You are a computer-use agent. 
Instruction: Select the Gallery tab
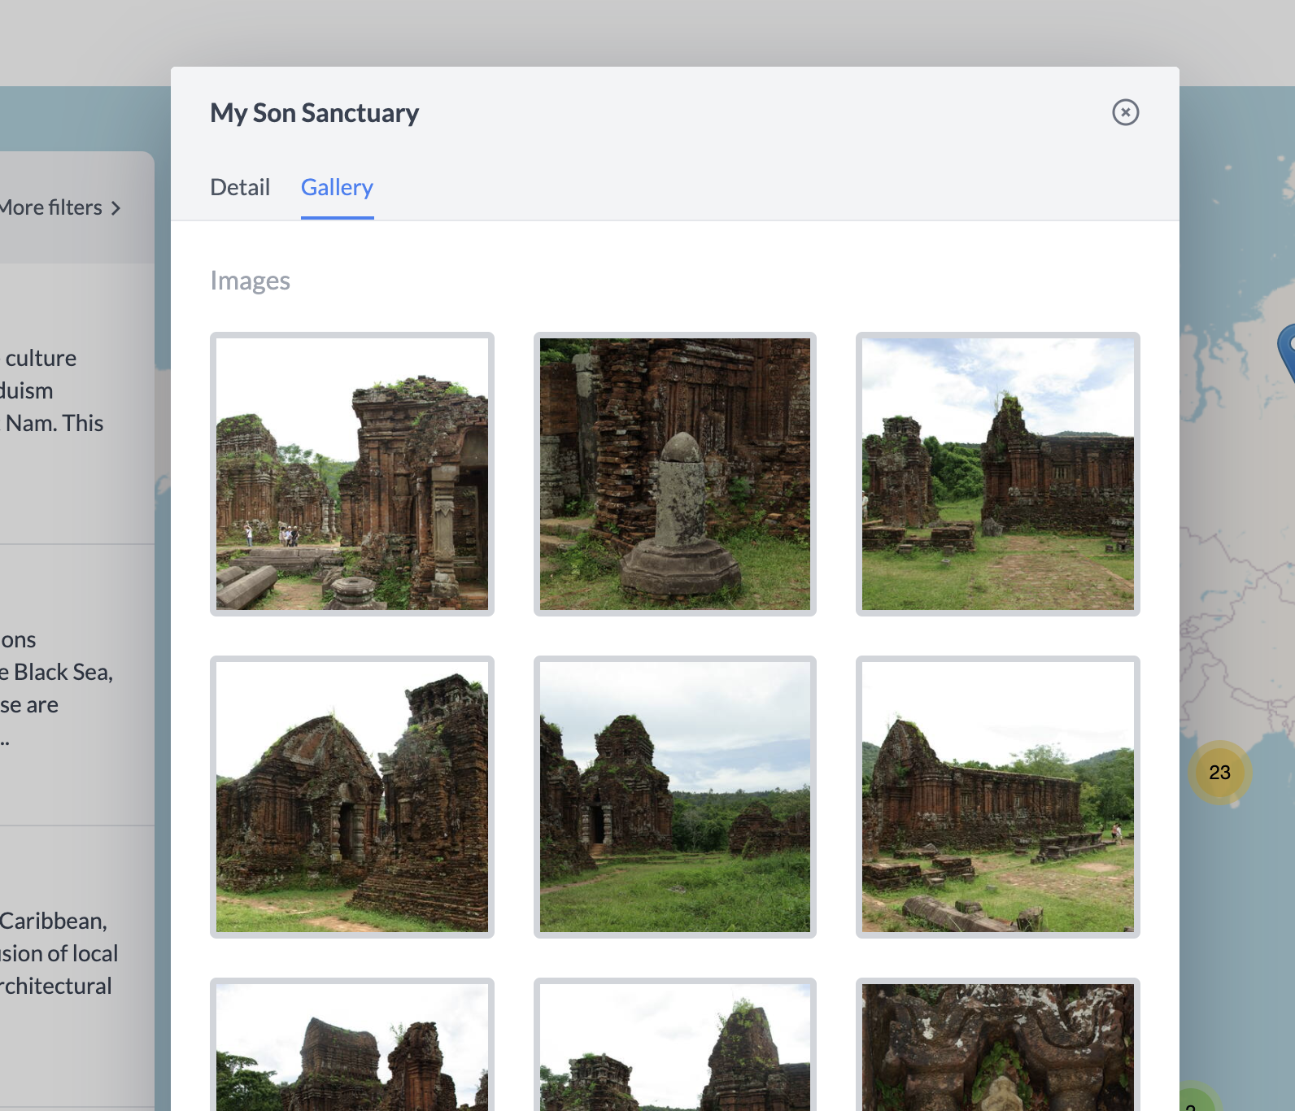(x=337, y=187)
